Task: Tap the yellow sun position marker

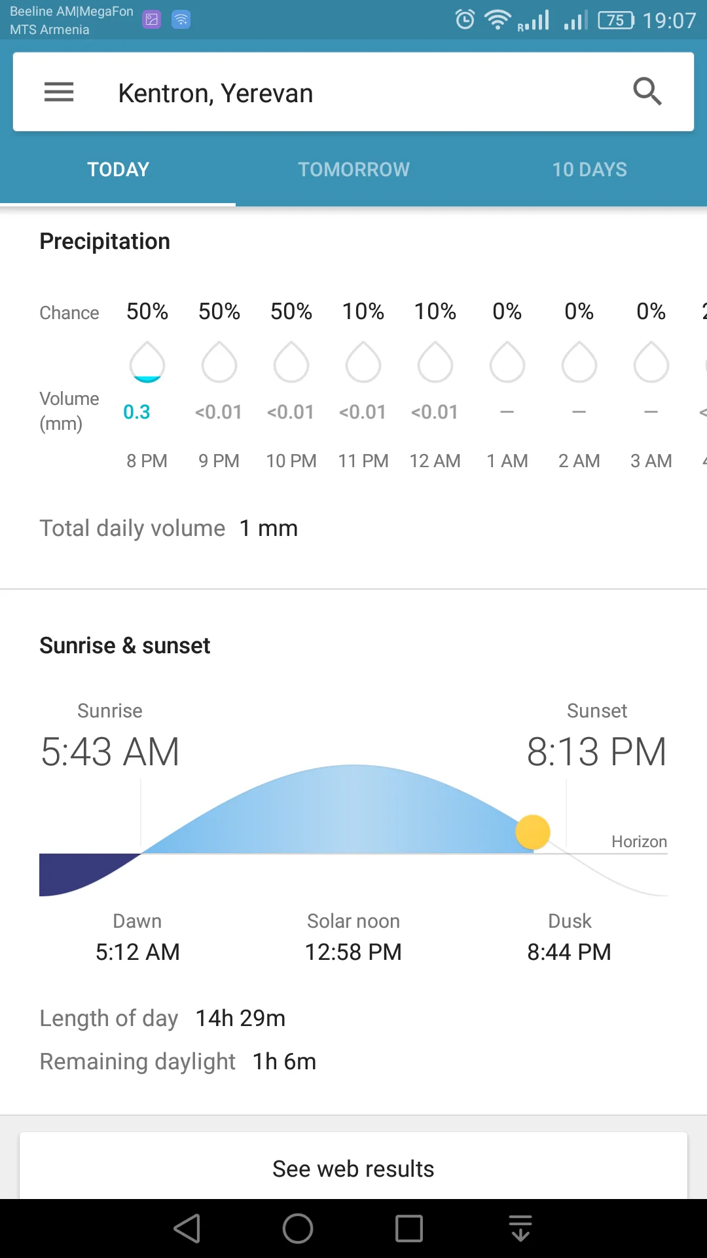Action: pos(533,832)
